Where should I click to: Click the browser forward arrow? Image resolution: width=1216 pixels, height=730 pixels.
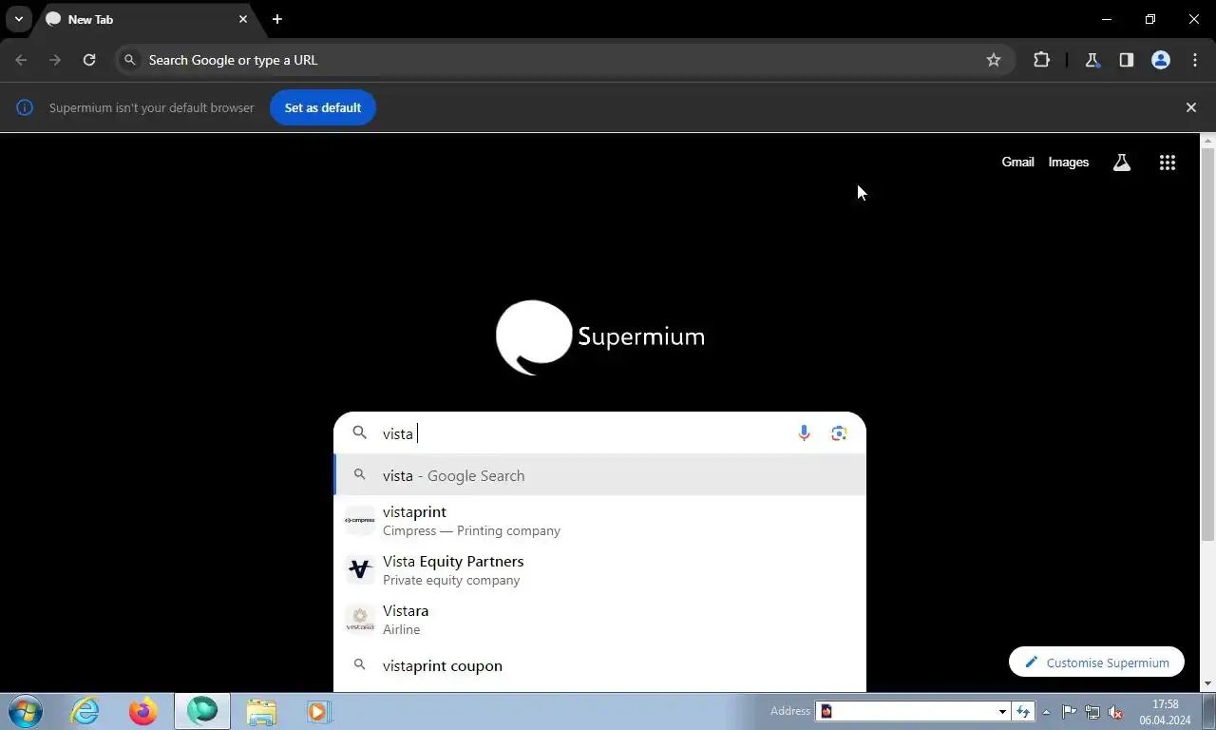point(55,60)
